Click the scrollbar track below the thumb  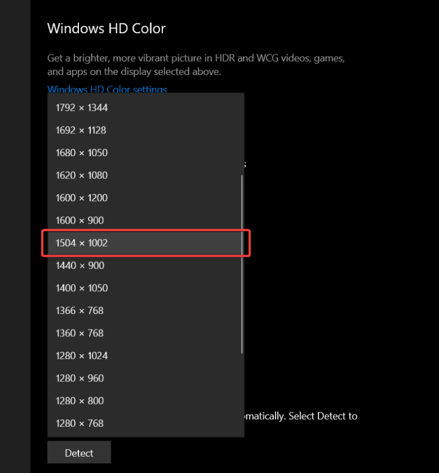click(x=242, y=395)
